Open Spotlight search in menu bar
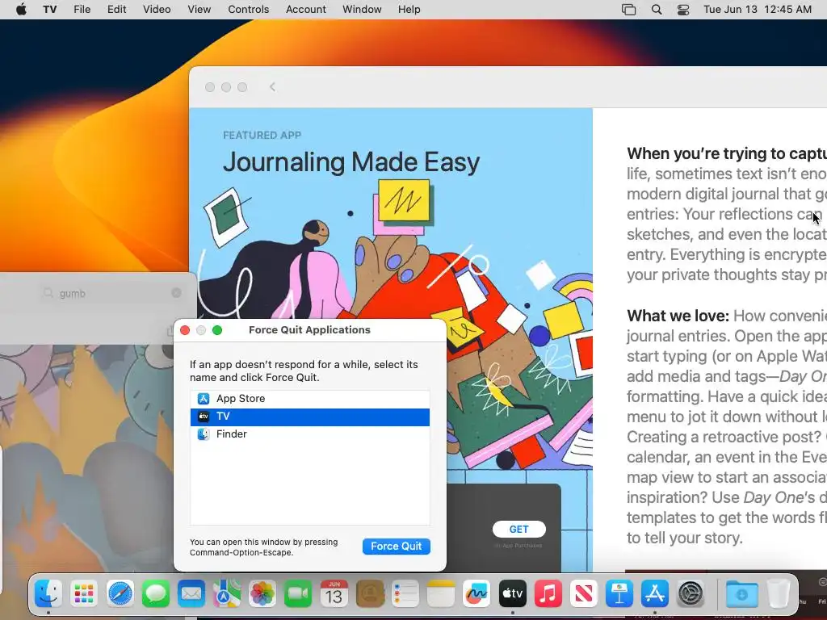The height and width of the screenshot is (620, 827). (657, 10)
